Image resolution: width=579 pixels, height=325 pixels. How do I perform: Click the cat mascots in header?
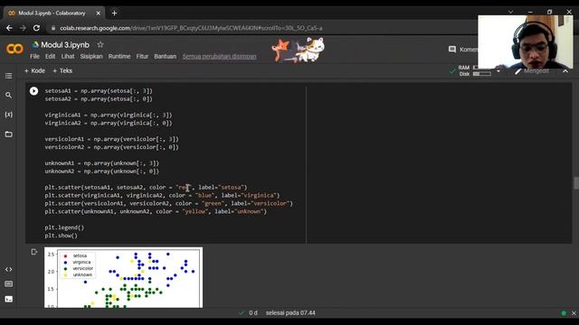coord(298,50)
